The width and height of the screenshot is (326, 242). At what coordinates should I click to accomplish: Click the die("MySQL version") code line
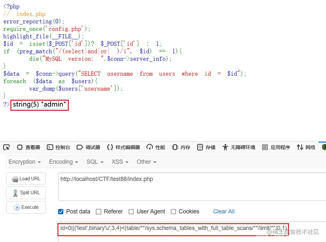100,59
